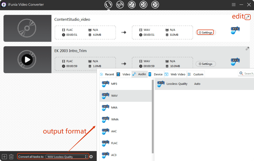The image size is (254, 161).
Task: Open Settings for ContentStudio_video
Action: [x=205, y=32]
